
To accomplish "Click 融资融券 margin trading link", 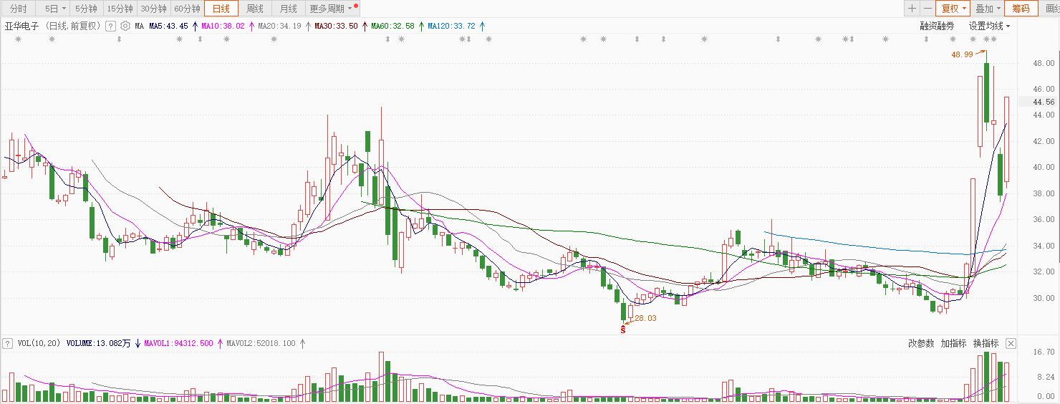I will (938, 26).
